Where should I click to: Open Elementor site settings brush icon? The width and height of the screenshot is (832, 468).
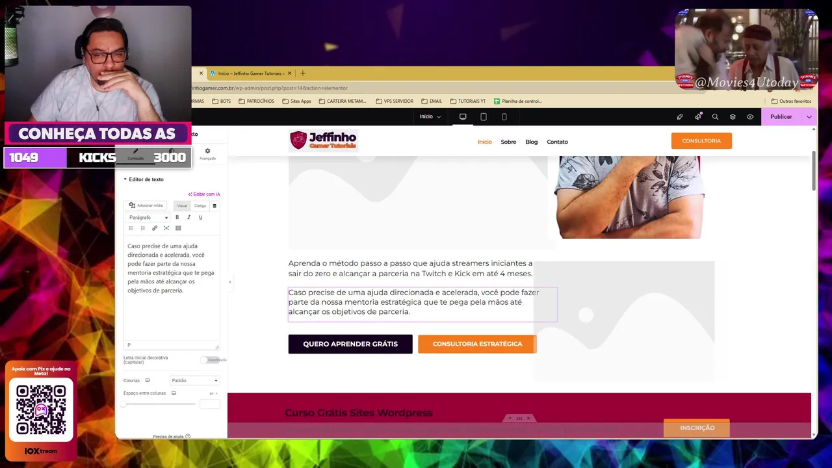point(680,117)
